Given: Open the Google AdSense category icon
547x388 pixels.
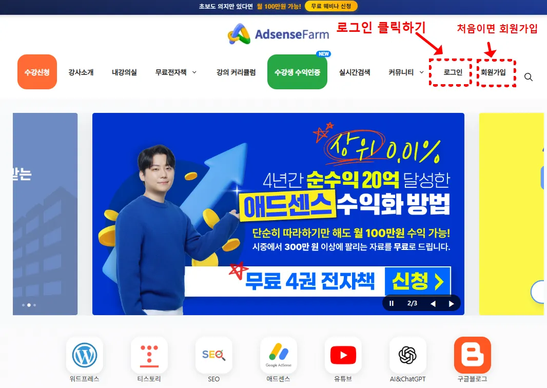Looking at the screenshot, I should point(279,355).
